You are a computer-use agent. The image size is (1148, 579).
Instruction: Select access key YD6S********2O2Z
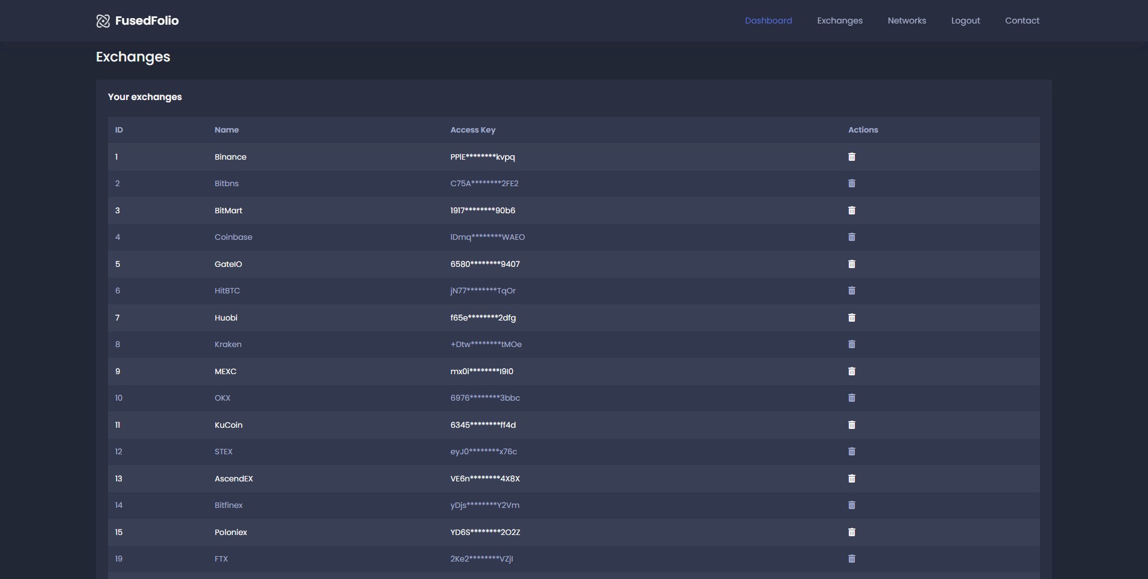[486, 533]
